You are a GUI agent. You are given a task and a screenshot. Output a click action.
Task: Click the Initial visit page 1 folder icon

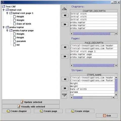pyautogui.click(x=11, y=13)
